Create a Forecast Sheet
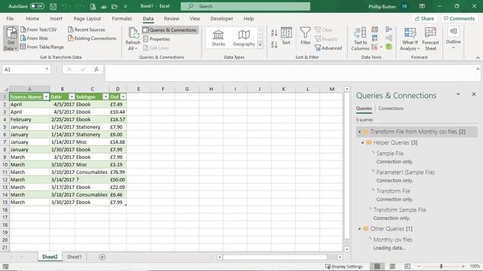 [430, 38]
